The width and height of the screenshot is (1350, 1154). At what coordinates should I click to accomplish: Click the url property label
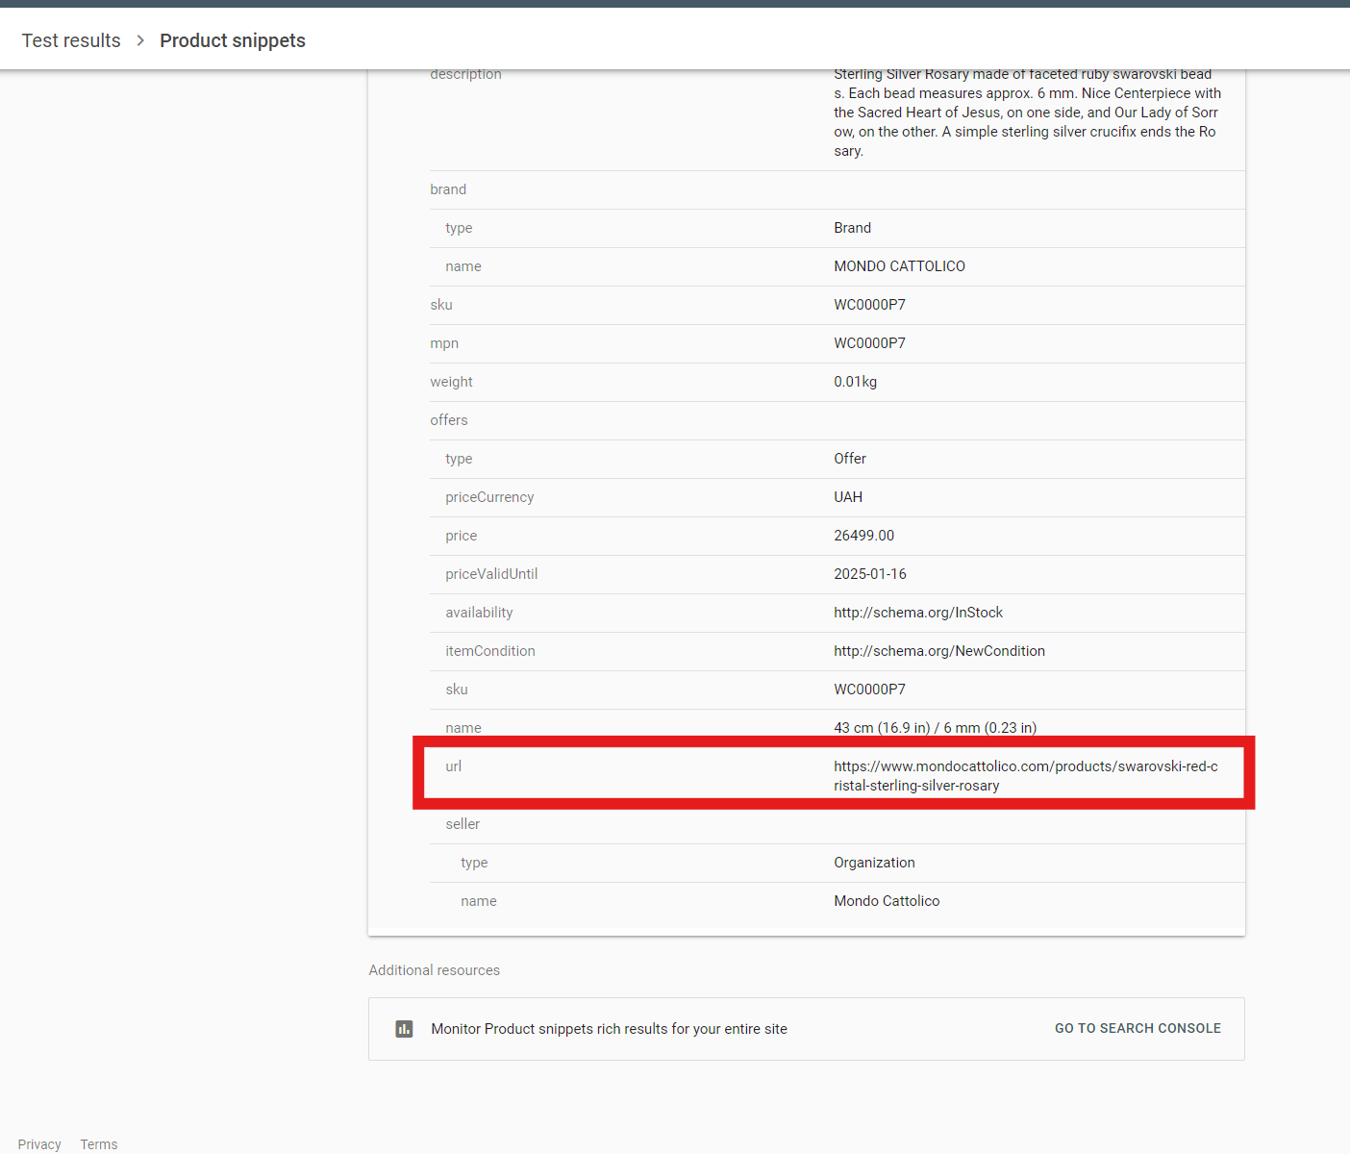tap(454, 766)
